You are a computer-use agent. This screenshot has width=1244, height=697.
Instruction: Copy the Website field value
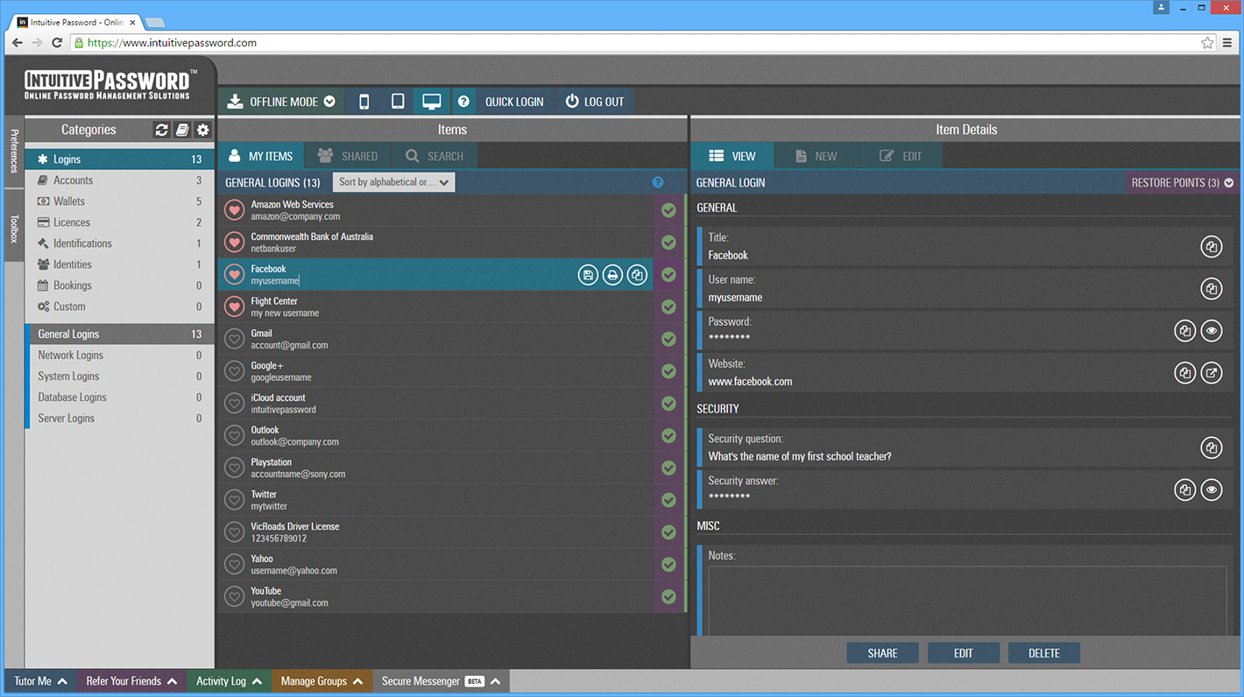pyautogui.click(x=1184, y=373)
